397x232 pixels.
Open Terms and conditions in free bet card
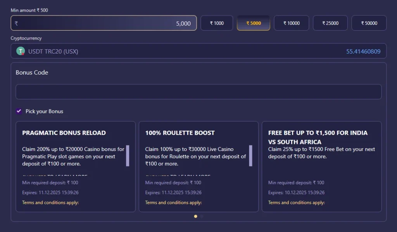tap(296, 203)
